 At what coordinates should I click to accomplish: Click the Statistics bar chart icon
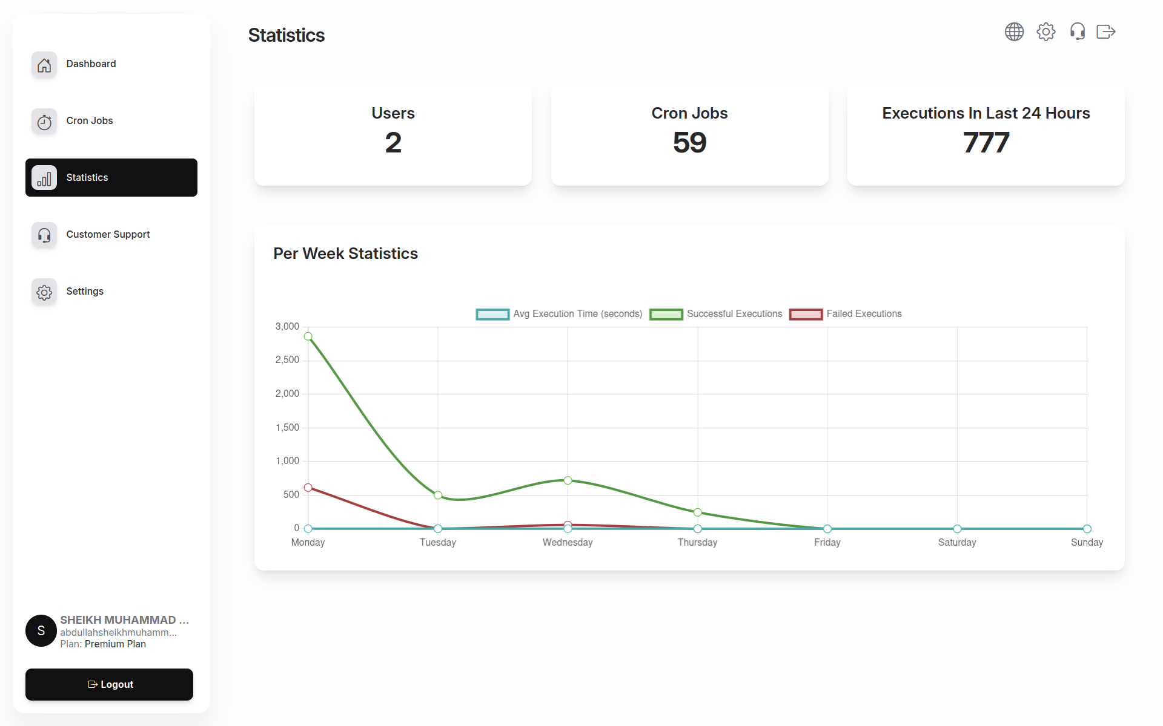[x=44, y=178]
